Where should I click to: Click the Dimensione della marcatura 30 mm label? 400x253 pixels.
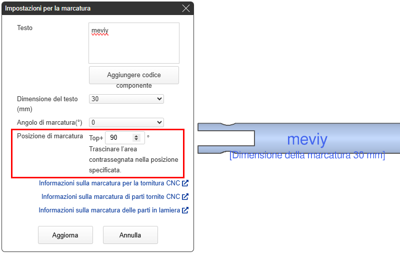307,155
